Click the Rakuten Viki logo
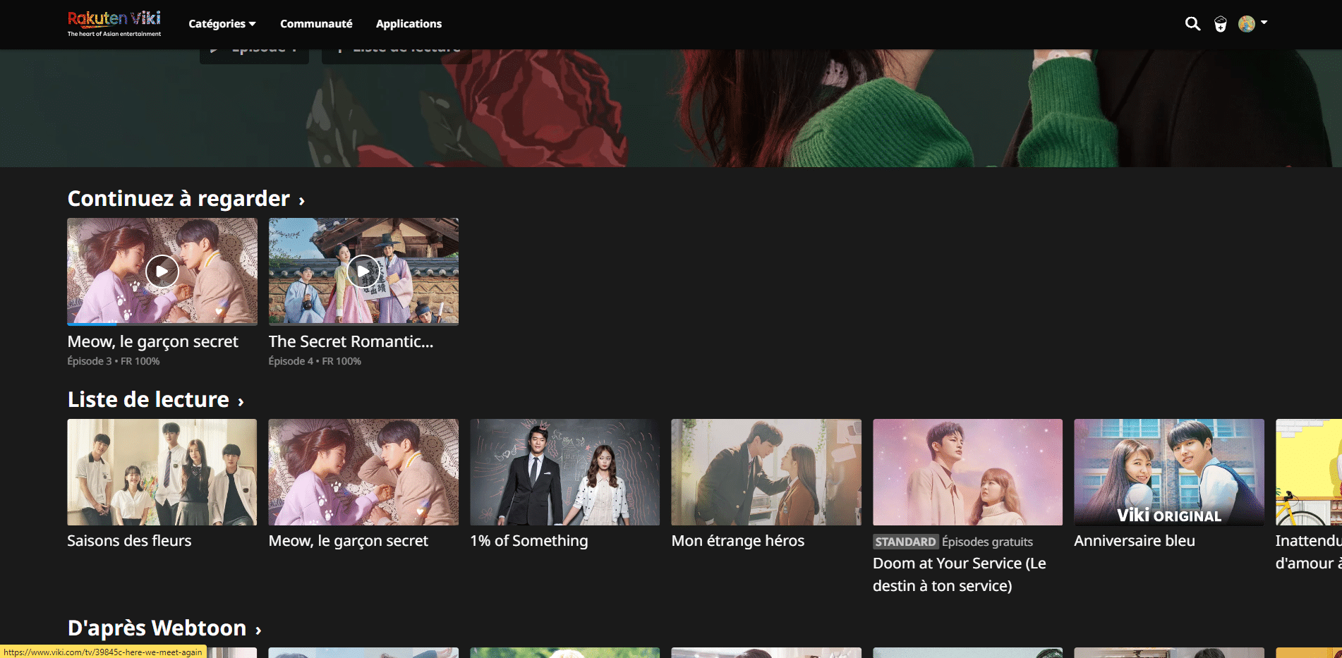Viewport: 1342px width, 658px height. click(x=114, y=23)
